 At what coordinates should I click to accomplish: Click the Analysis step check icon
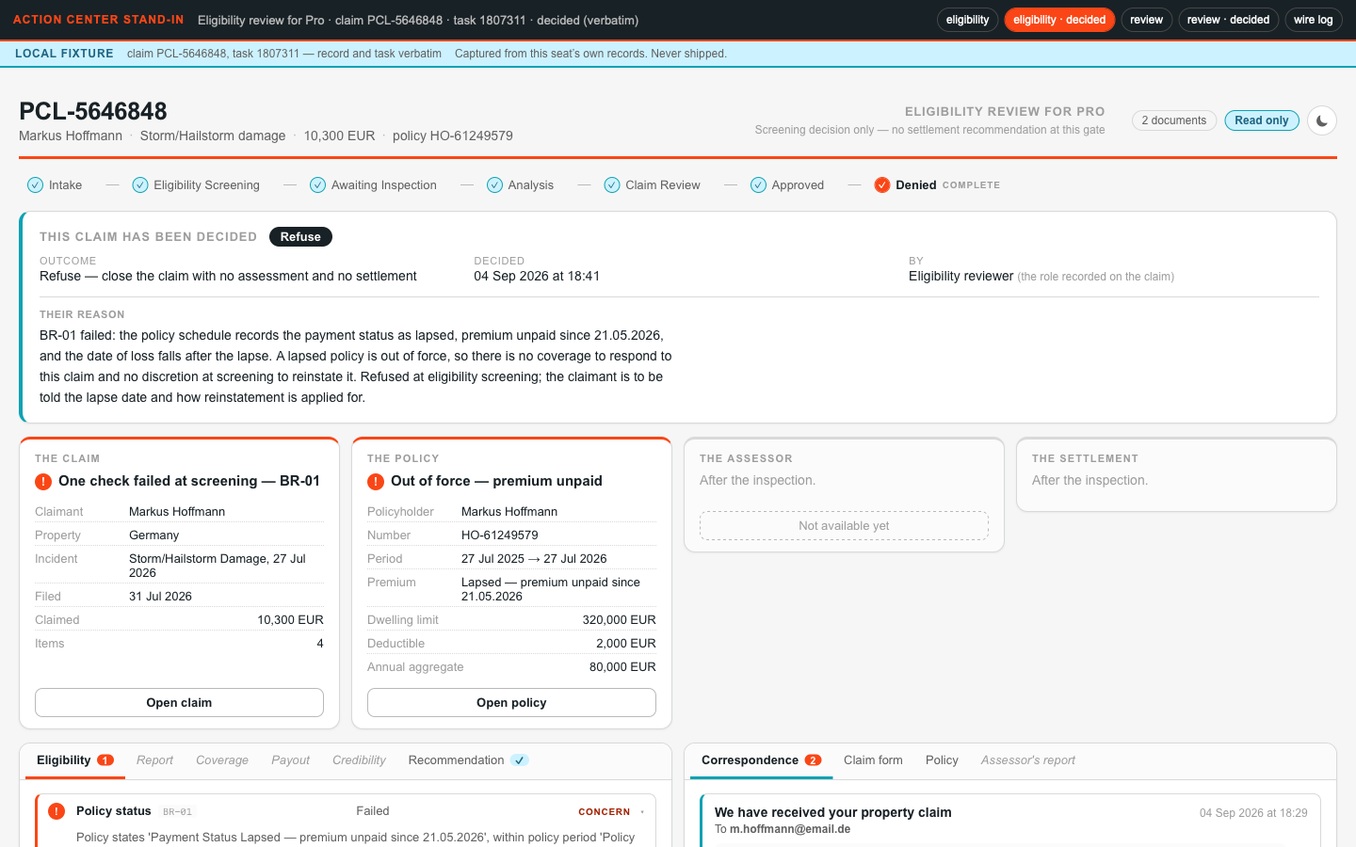[494, 185]
